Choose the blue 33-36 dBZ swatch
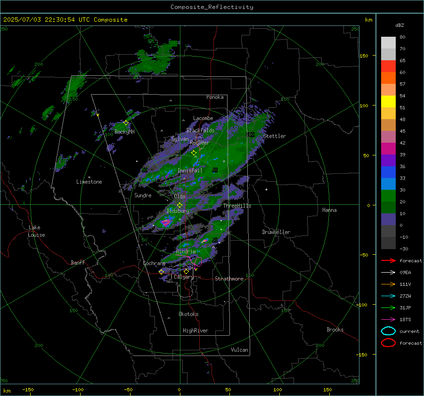 (x=388, y=172)
